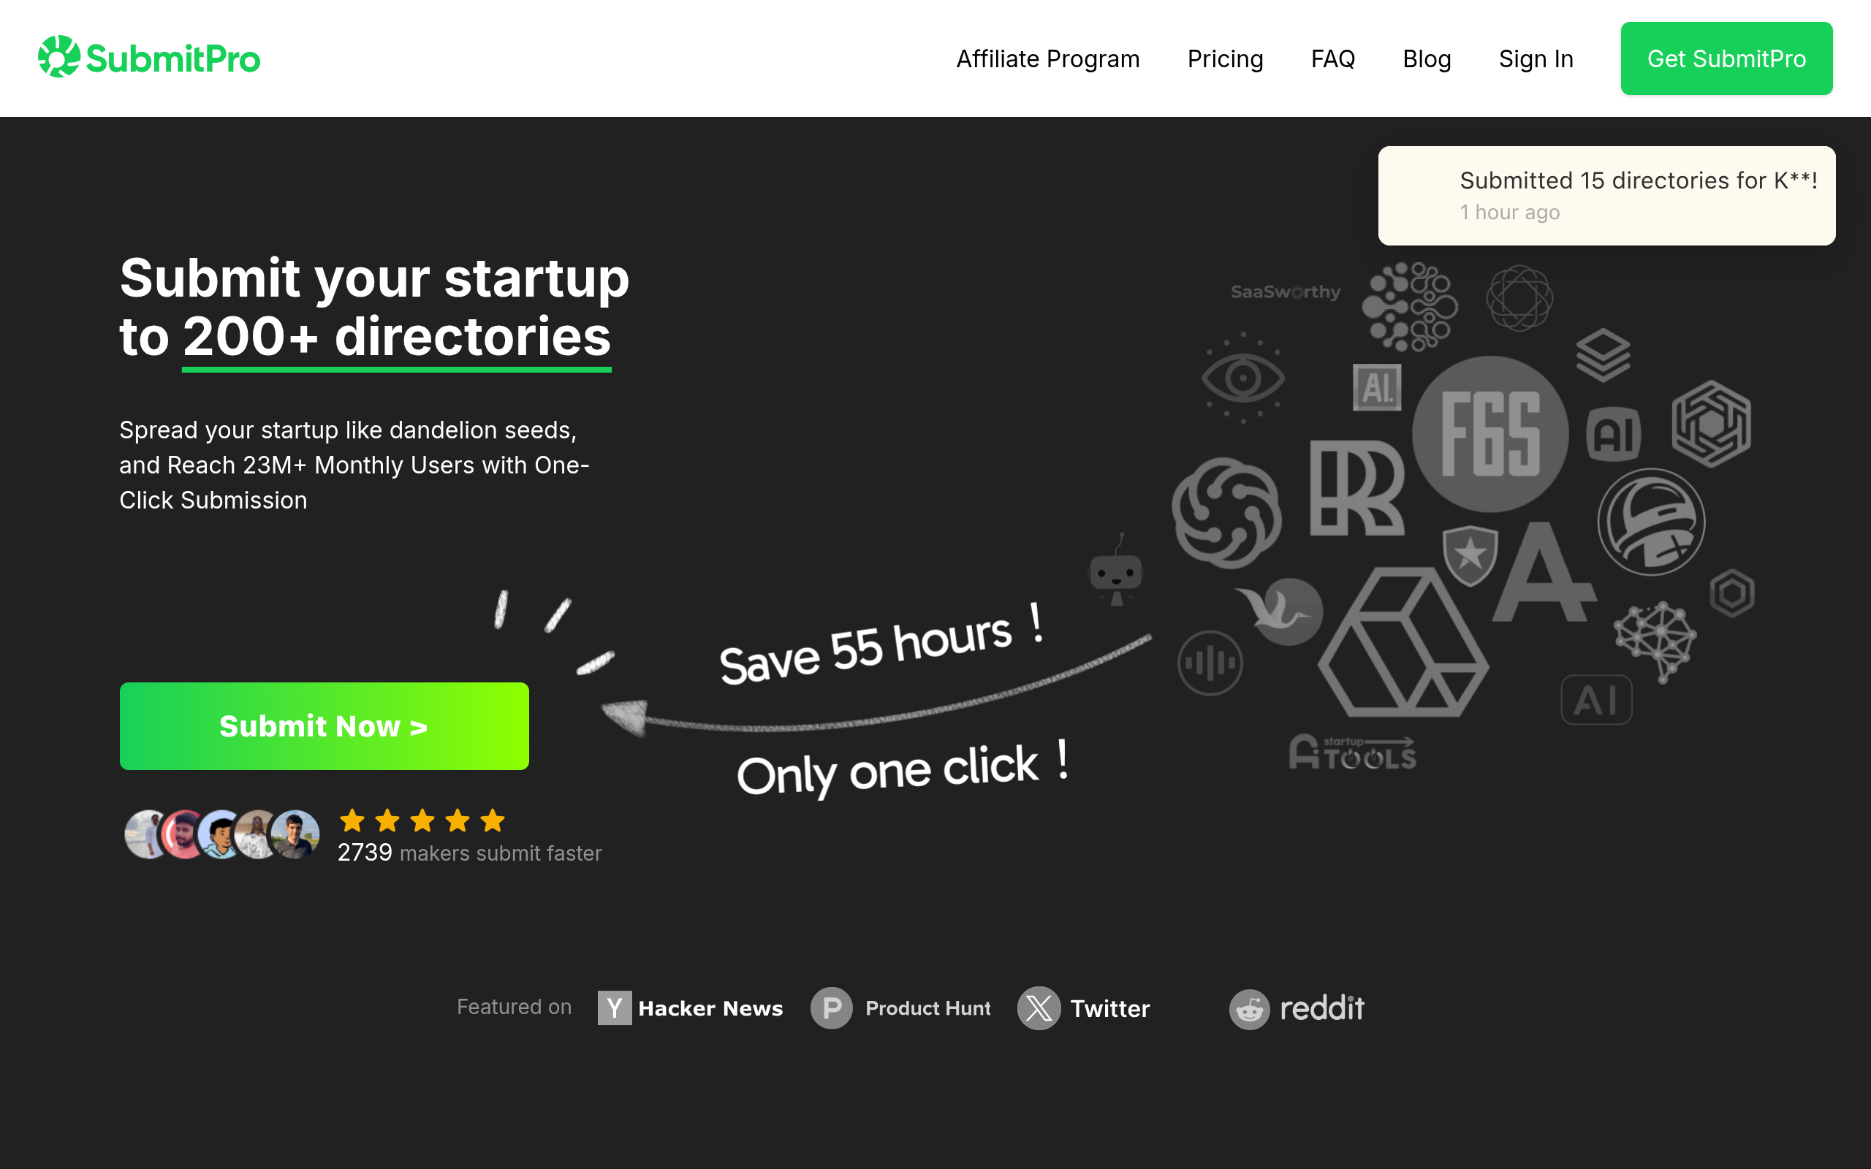Image resolution: width=1871 pixels, height=1169 pixels.
Task: Click the SubmitPro dandelion logo icon
Action: (x=58, y=56)
